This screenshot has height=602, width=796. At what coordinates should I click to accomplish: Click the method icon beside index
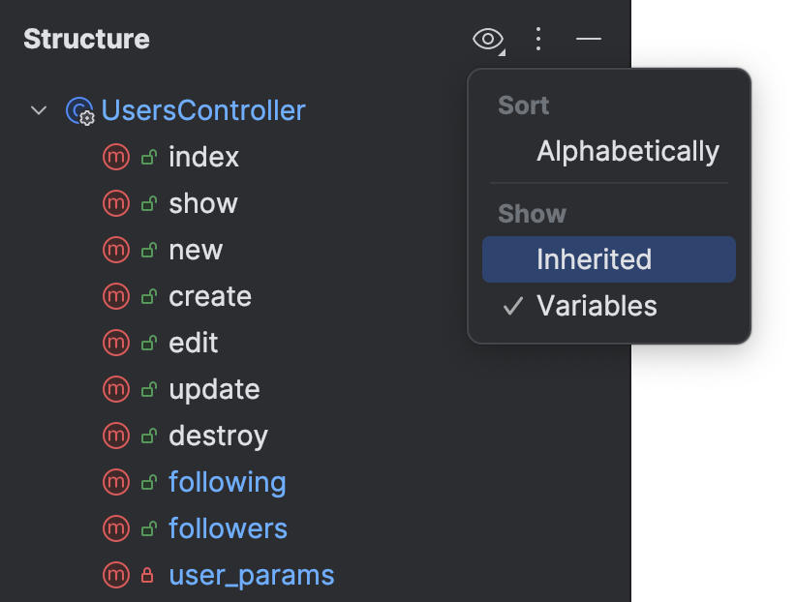[116, 157]
